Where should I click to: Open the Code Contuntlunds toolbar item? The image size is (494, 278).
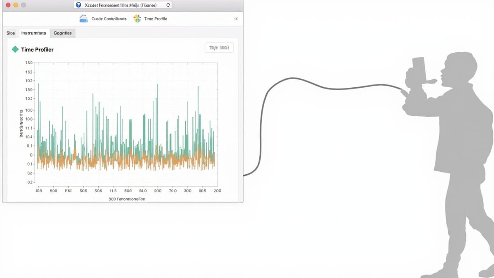pos(103,19)
